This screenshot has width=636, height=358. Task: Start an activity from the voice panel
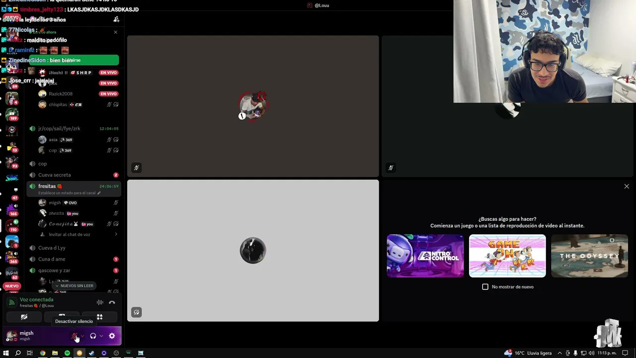click(x=99, y=317)
